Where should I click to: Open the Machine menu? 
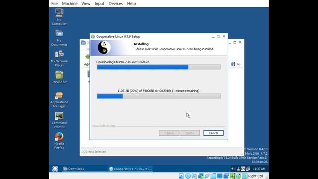[x=70, y=4]
